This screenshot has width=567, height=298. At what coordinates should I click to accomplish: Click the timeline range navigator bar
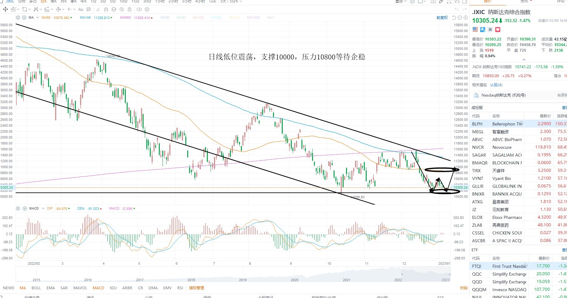click(x=233, y=276)
